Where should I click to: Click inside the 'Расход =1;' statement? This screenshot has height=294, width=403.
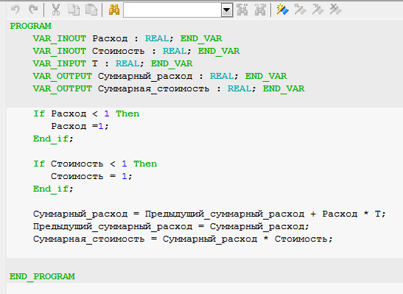(x=80, y=126)
